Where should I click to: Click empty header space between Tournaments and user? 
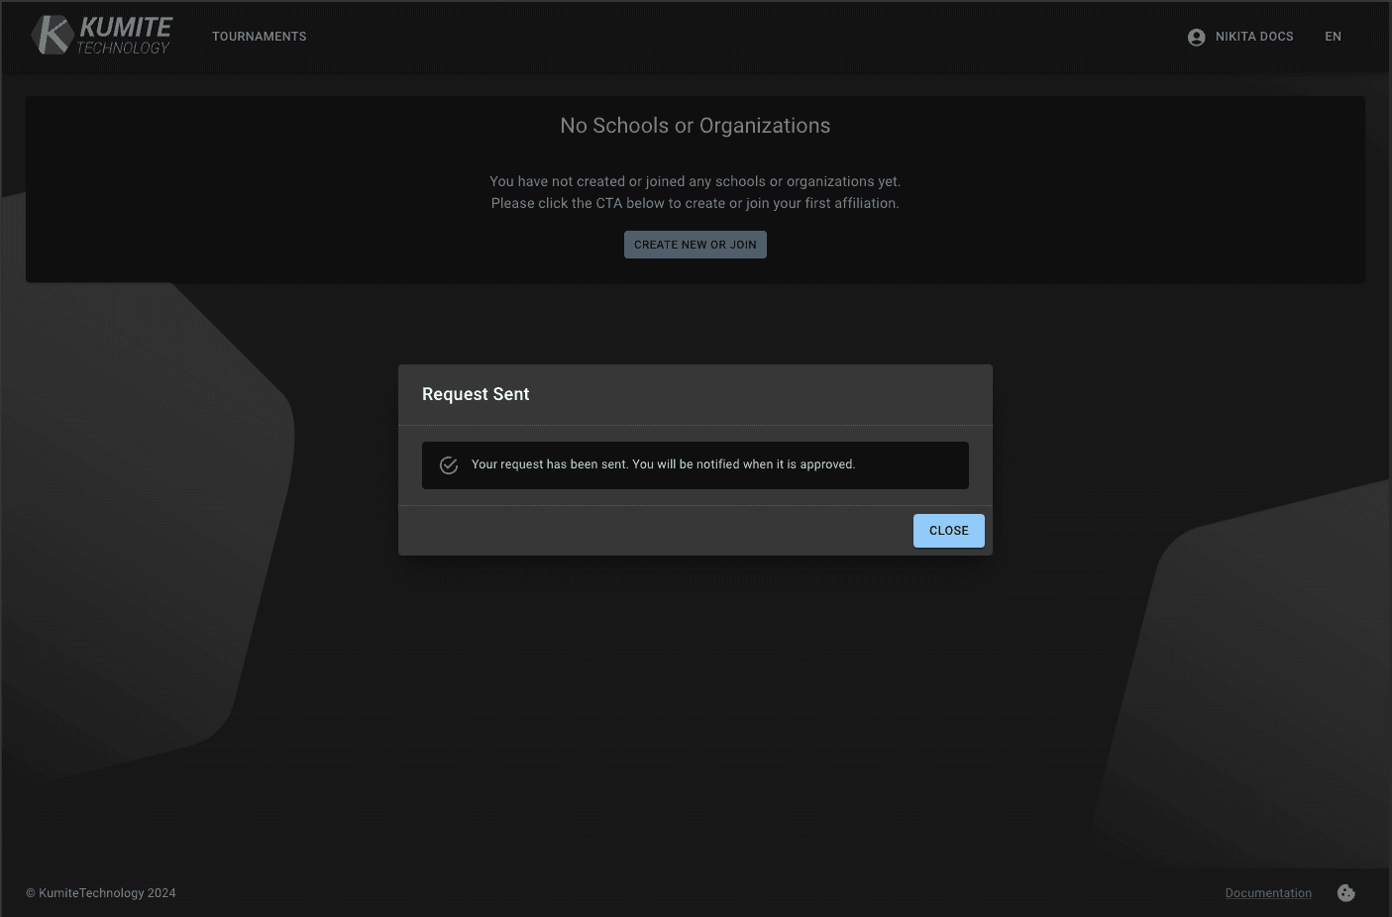(743, 37)
